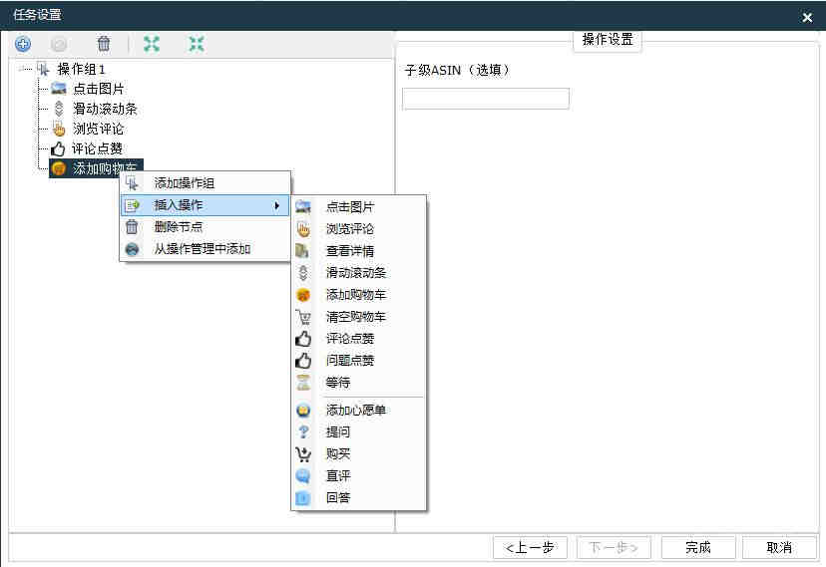826x567 pixels.
Task: Click the 插入操作 menu entry icon
Action: (x=132, y=205)
